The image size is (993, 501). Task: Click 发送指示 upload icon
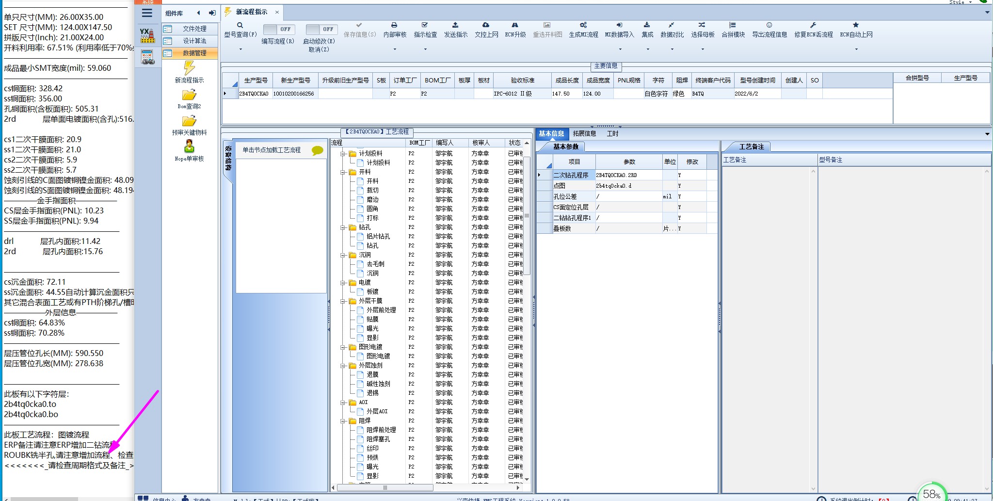[x=455, y=25]
